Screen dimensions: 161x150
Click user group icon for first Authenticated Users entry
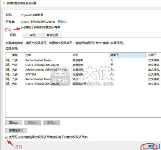[8, 60]
